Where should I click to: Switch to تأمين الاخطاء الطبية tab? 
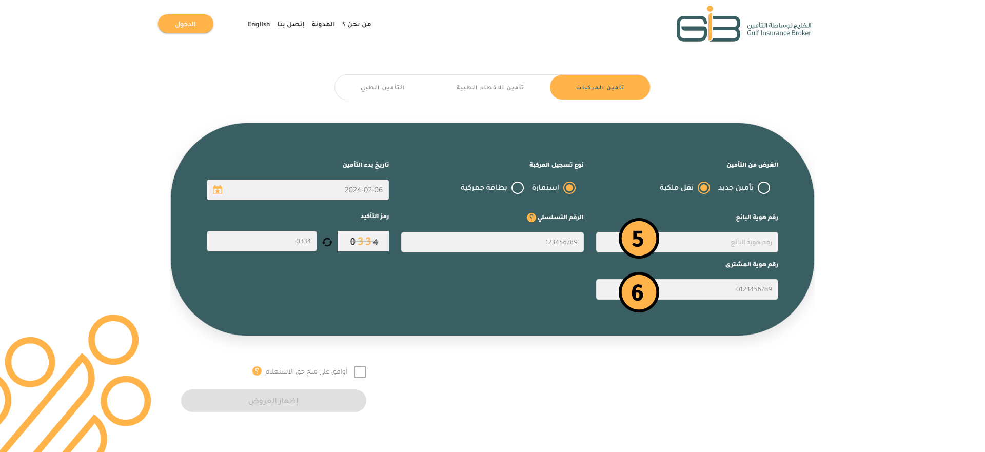490,87
